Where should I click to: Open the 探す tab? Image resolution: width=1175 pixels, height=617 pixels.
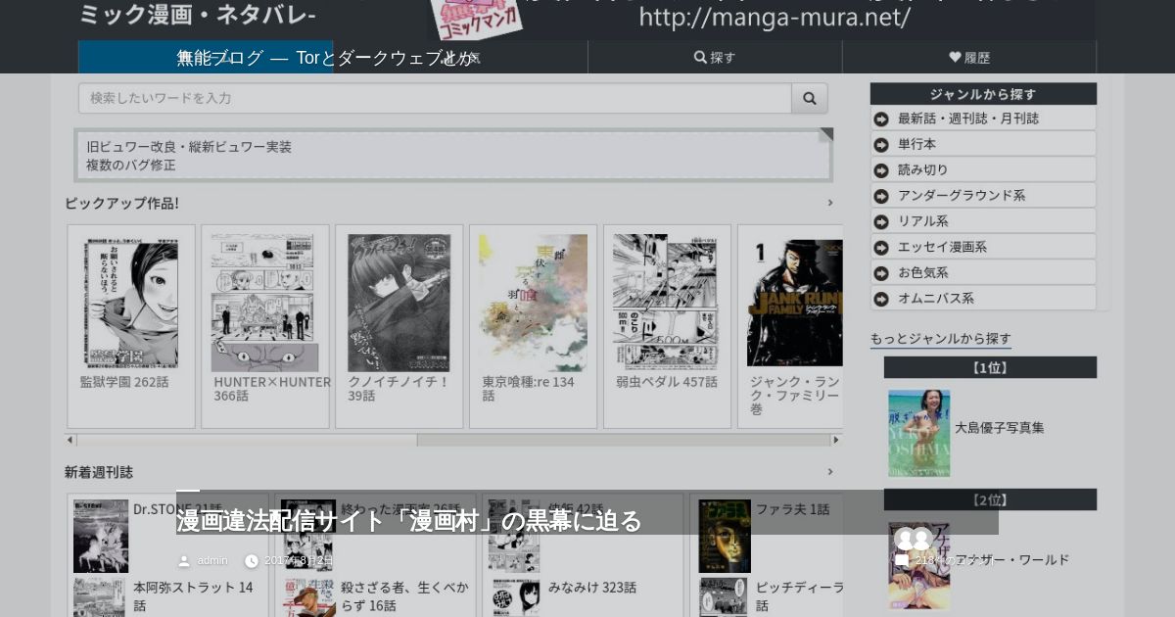tap(715, 57)
